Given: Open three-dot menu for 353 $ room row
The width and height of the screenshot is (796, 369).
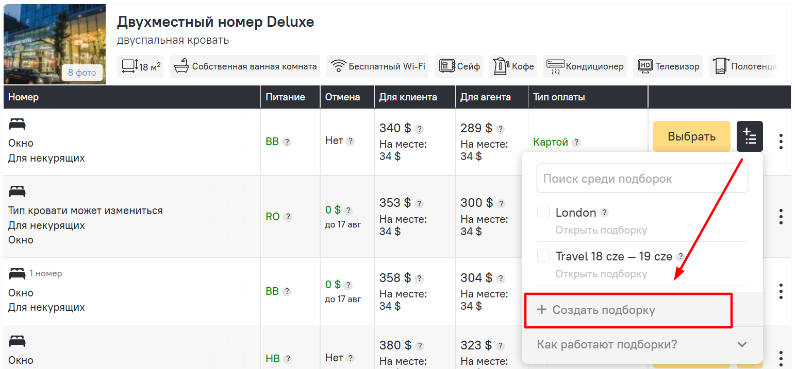Looking at the screenshot, I should pos(781,216).
